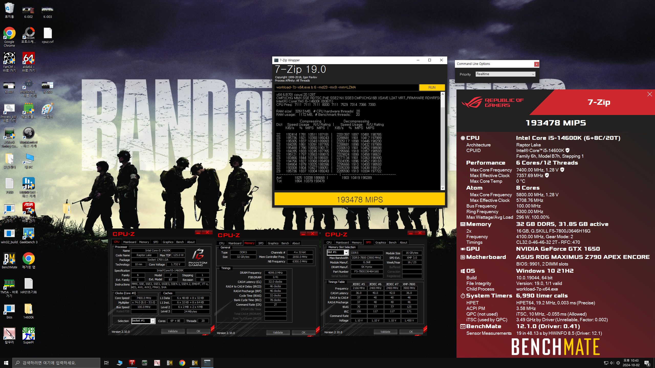Image resolution: width=655 pixels, height=368 pixels.
Task: Open the My PC (내 PC) desktop icon
Action: coord(28,161)
